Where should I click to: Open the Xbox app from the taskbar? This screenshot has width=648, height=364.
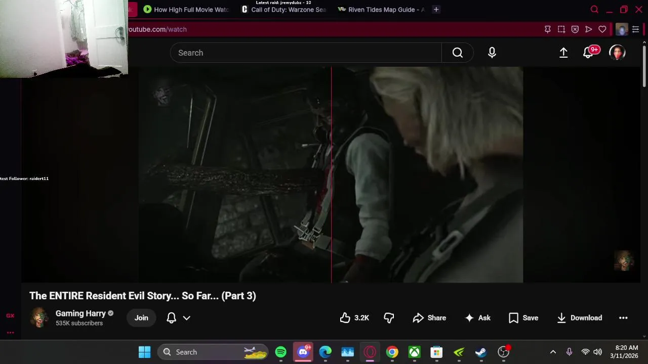pyautogui.click(x=414, y=352)
